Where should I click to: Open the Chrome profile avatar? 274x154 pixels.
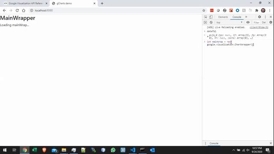pos(263,10)
